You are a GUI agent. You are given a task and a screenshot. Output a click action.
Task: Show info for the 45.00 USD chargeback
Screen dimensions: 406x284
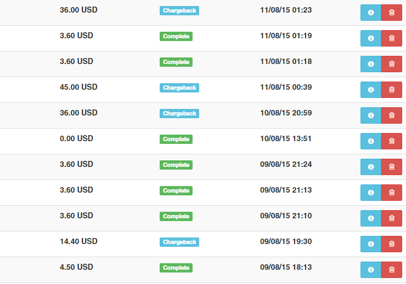pos(371,90)
